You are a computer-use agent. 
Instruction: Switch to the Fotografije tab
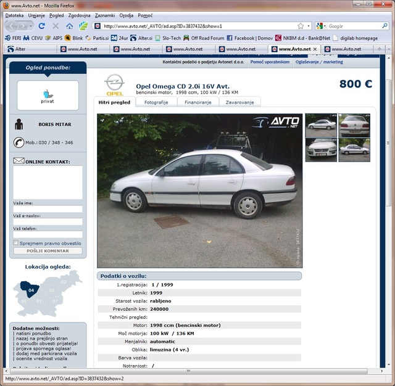tap(156, 102)
